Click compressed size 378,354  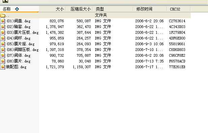84,50
